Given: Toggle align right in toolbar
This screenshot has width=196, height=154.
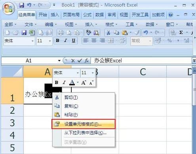Looking at the screenshot, I should click(102, 41).
